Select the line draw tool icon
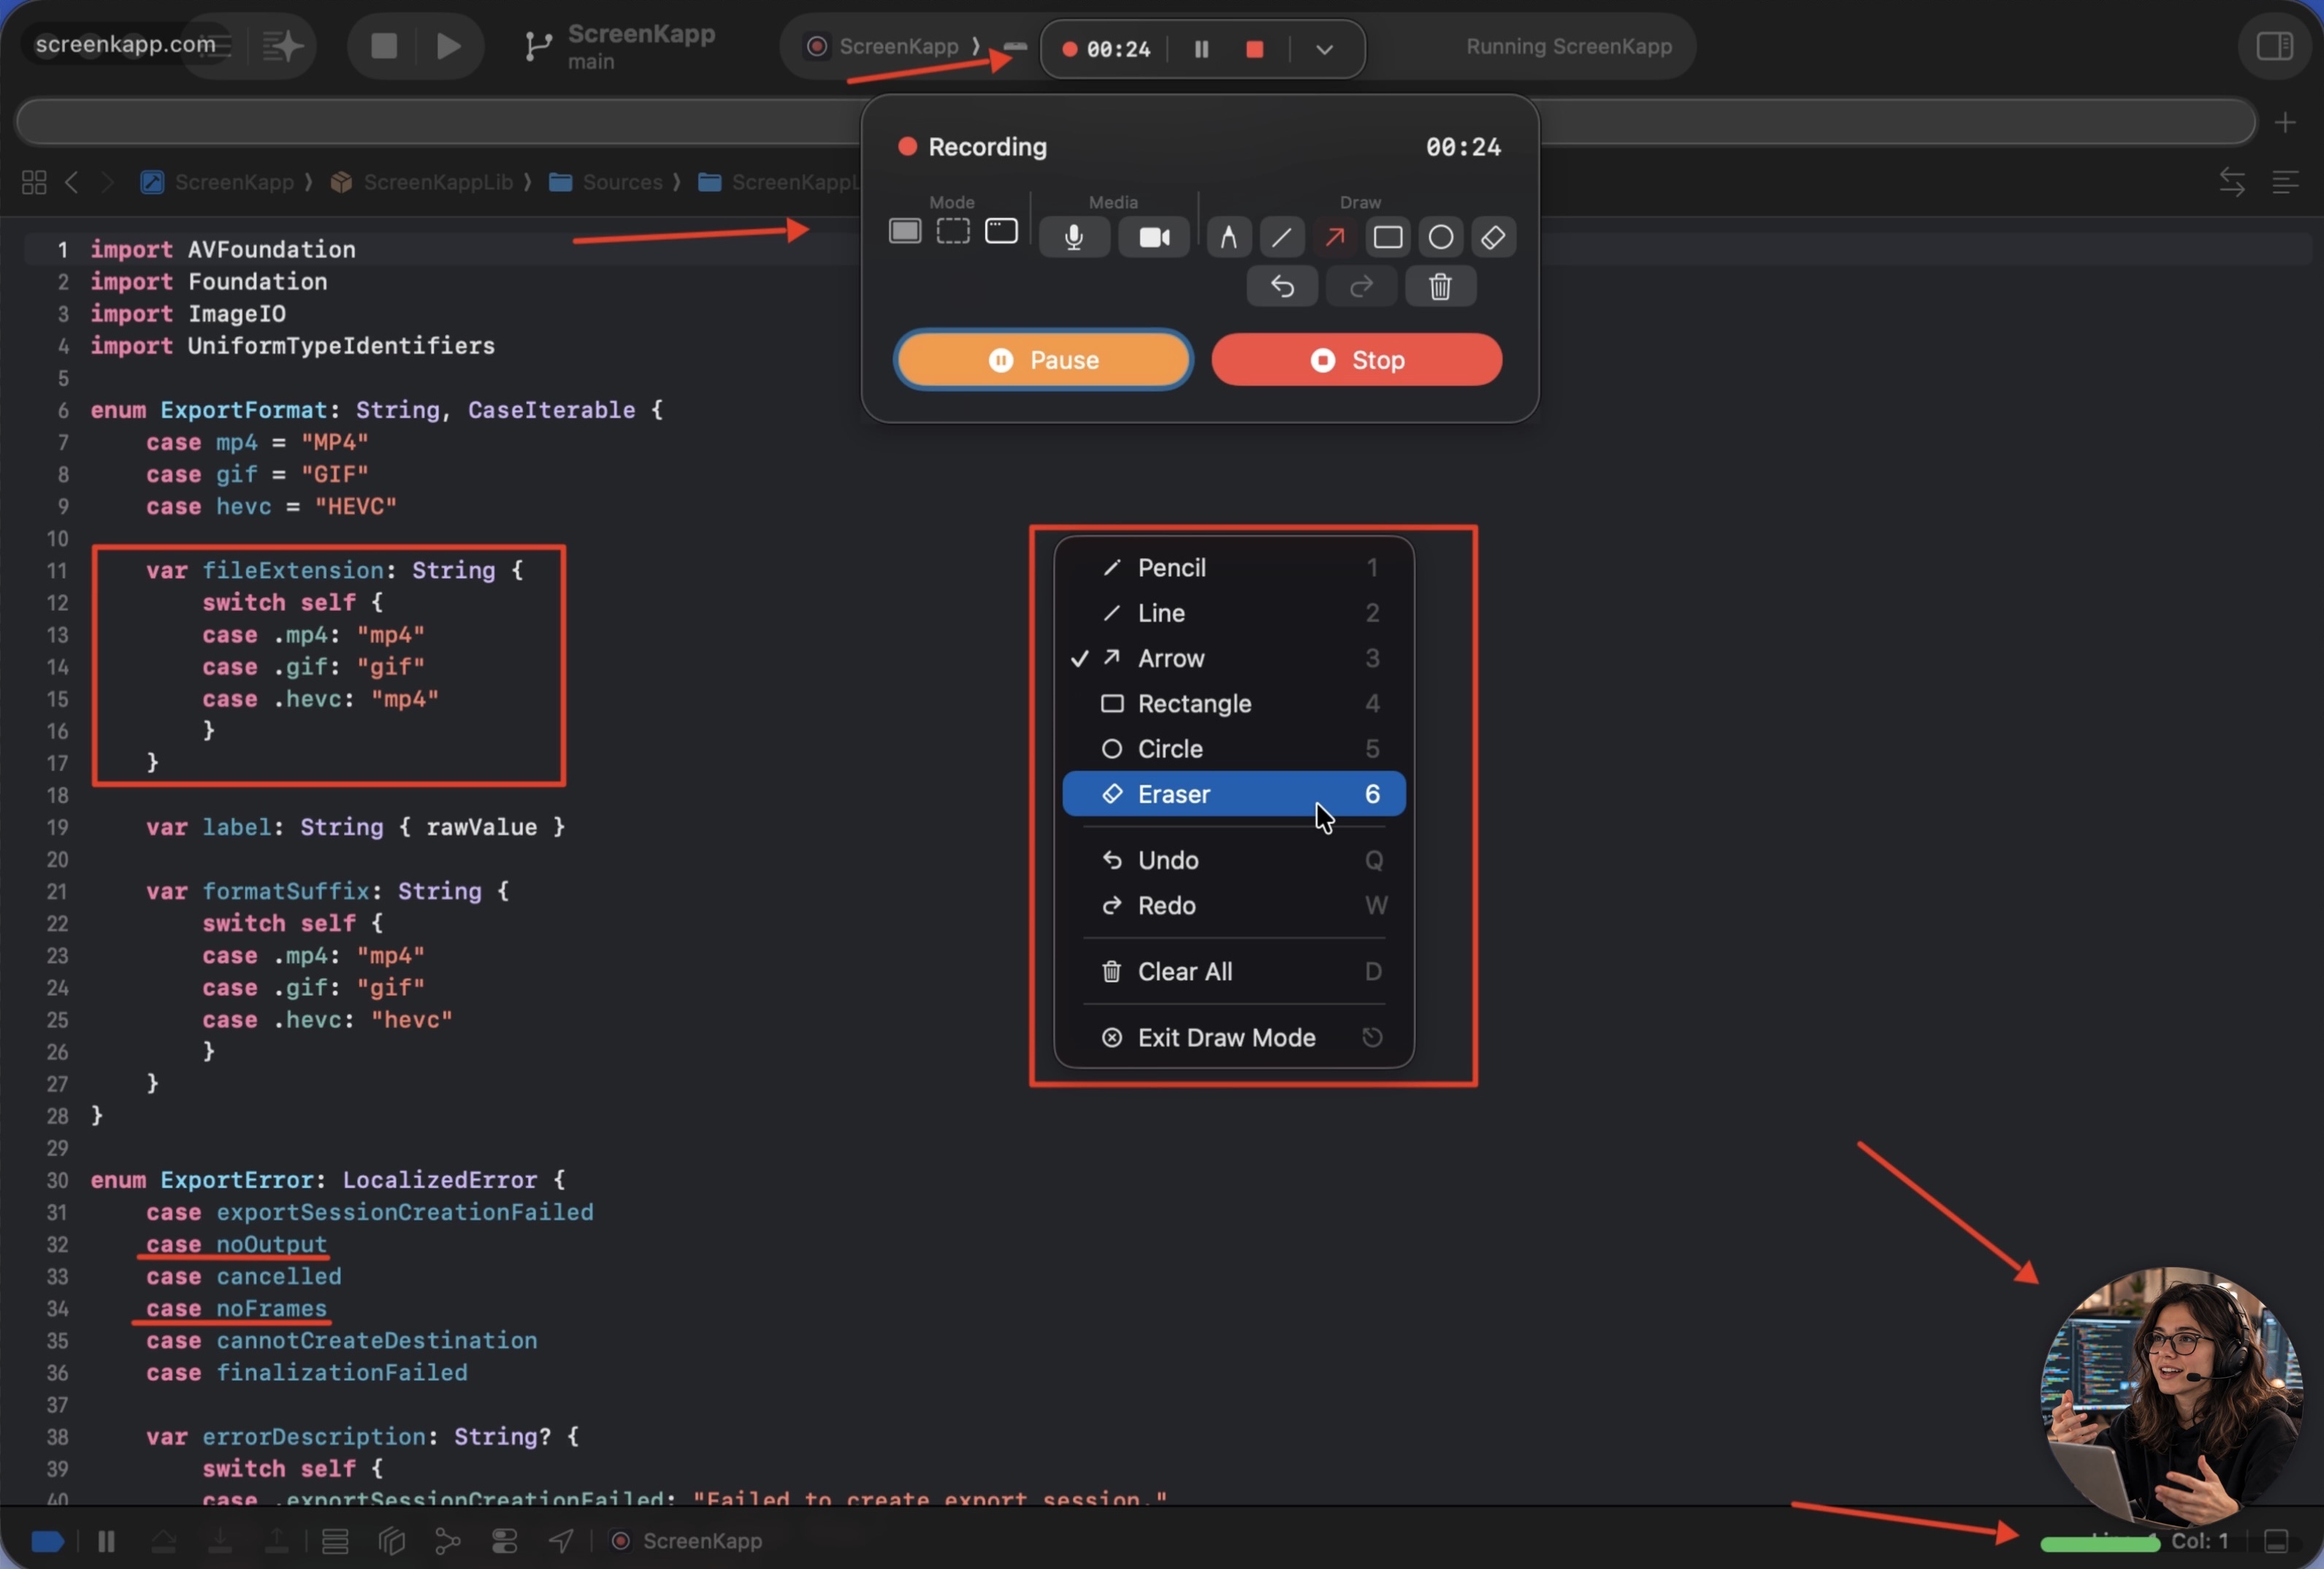Viewport: 2324px width, 1569px height. (1281, 237)
